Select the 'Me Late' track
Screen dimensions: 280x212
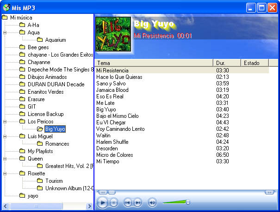106,103
